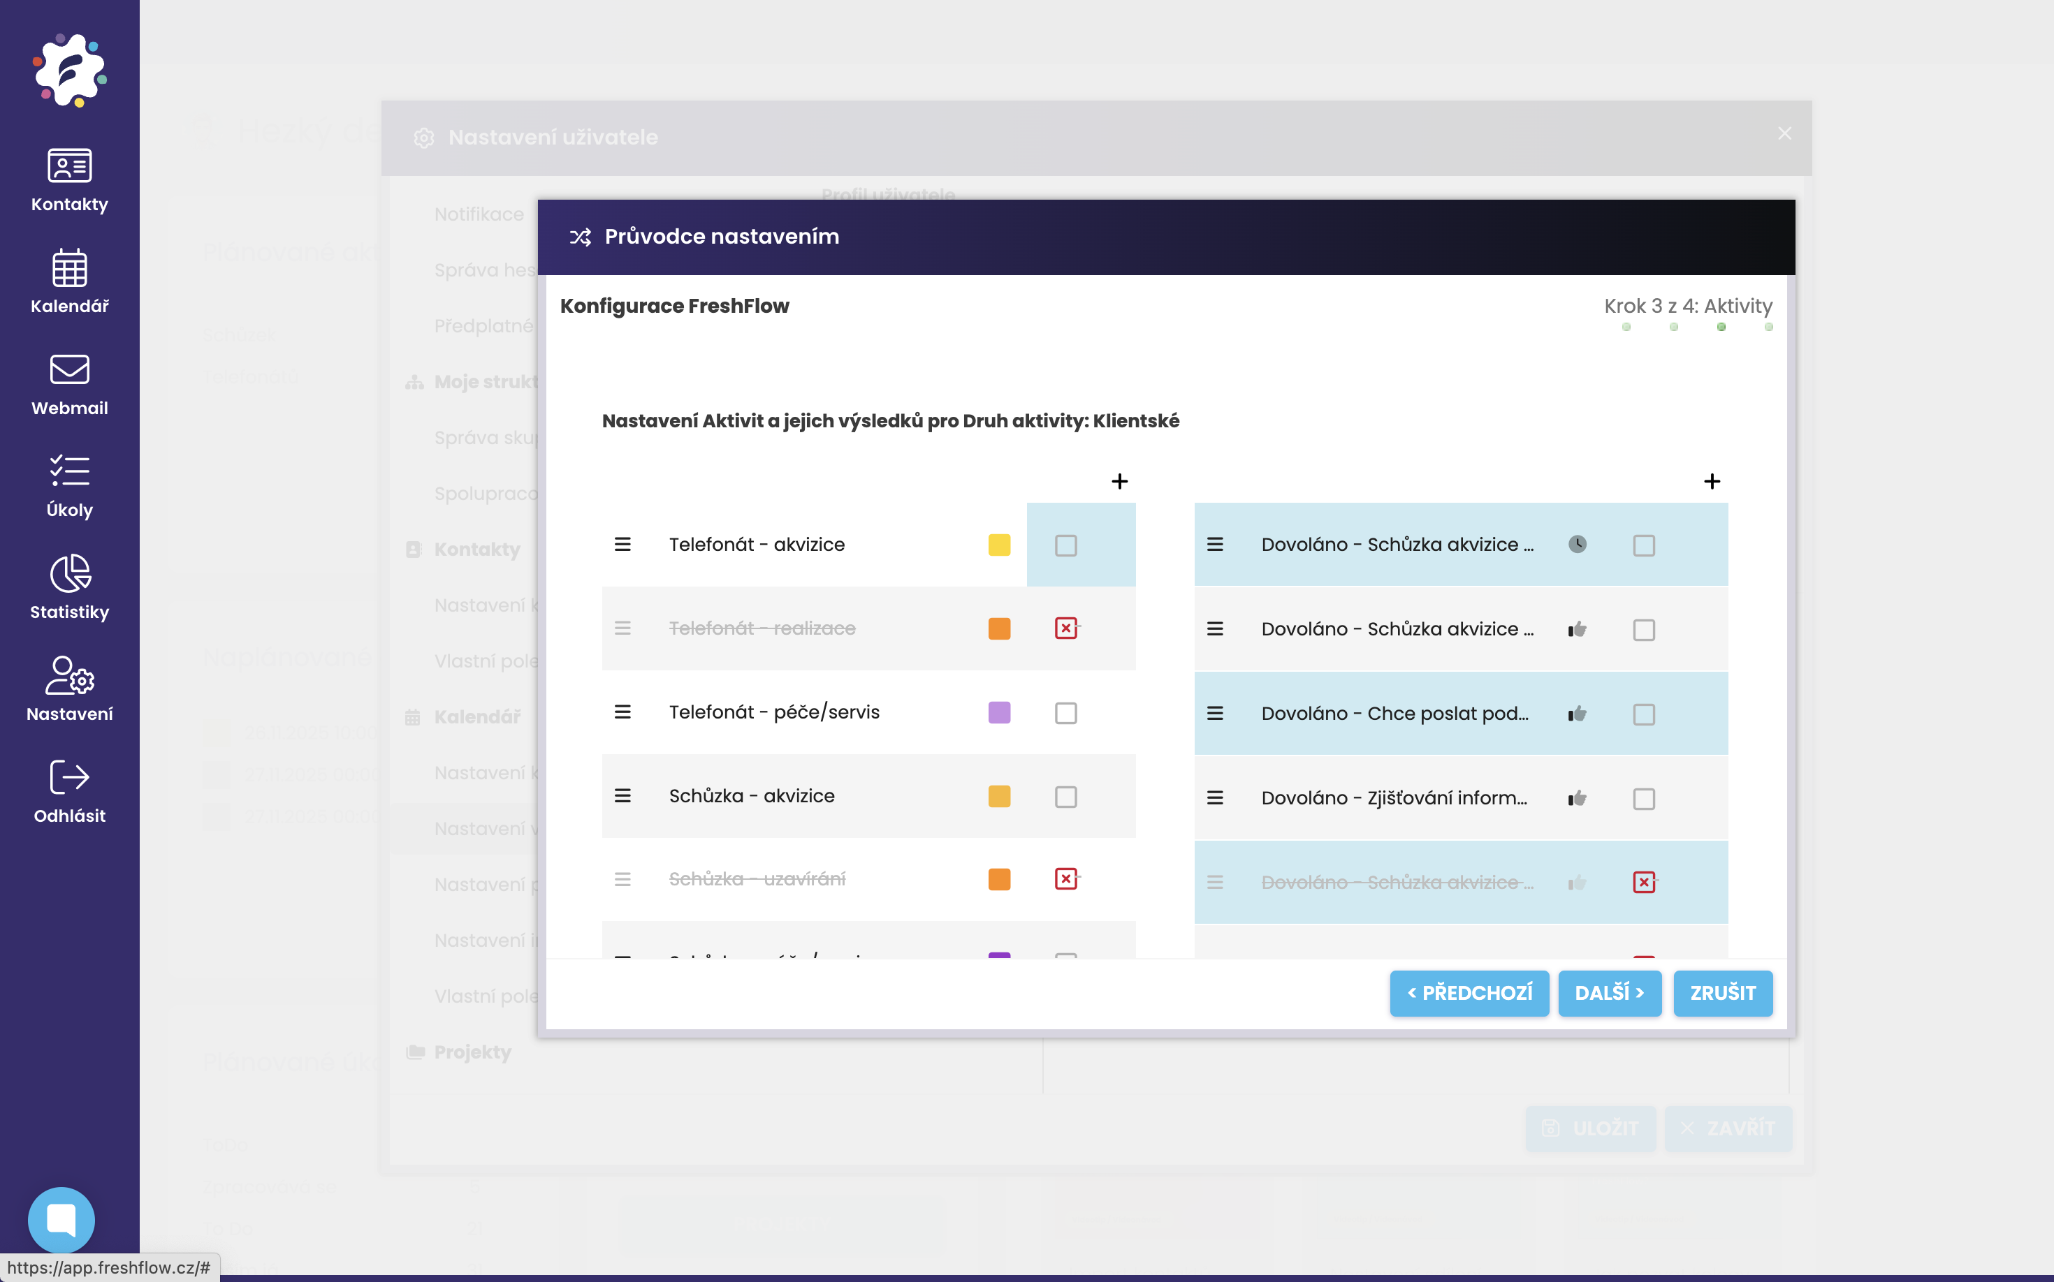Check the Telefonát - akvizice checkbox
The image size is (2054, 1282).
pyautogui.click(x=1065, y=545)
